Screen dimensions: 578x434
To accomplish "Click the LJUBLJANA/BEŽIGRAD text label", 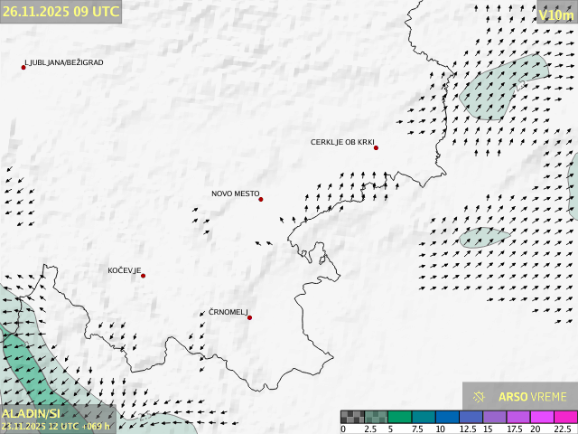I will point(65,62).
